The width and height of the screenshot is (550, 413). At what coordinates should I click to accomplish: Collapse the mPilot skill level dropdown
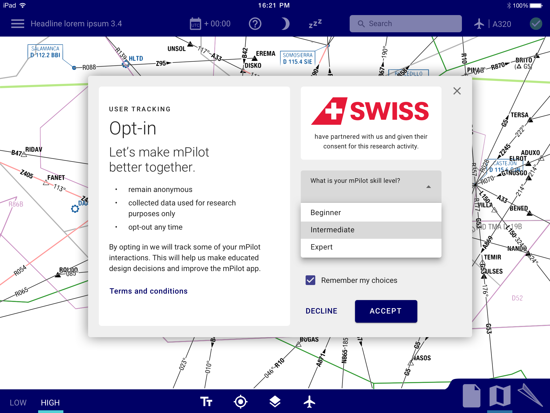click(x=428, y=187)
